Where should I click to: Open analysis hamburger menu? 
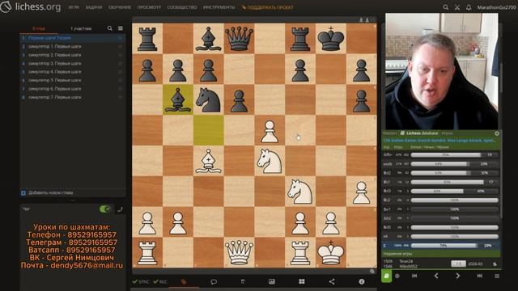tap(497, 276)
